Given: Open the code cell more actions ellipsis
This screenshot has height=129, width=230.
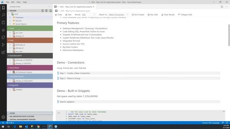Looking at the screenshot, I should click(x=224, y=111).
